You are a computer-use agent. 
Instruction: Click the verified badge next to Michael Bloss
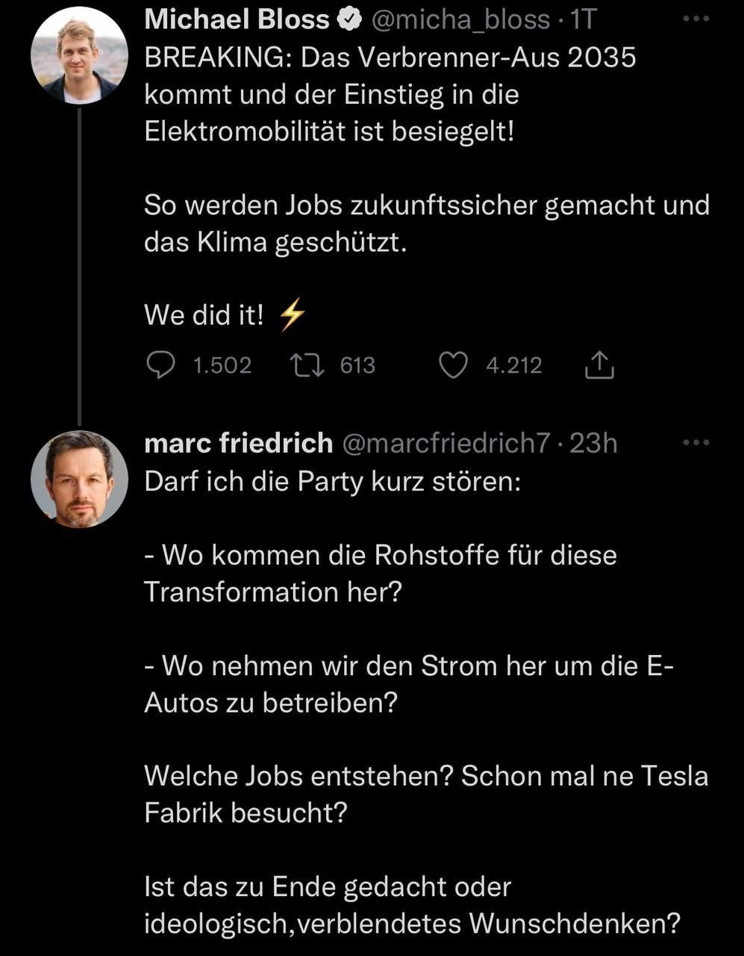tap(348, 20)
